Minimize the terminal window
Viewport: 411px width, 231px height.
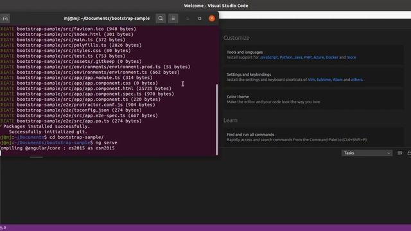pos(188,19)
